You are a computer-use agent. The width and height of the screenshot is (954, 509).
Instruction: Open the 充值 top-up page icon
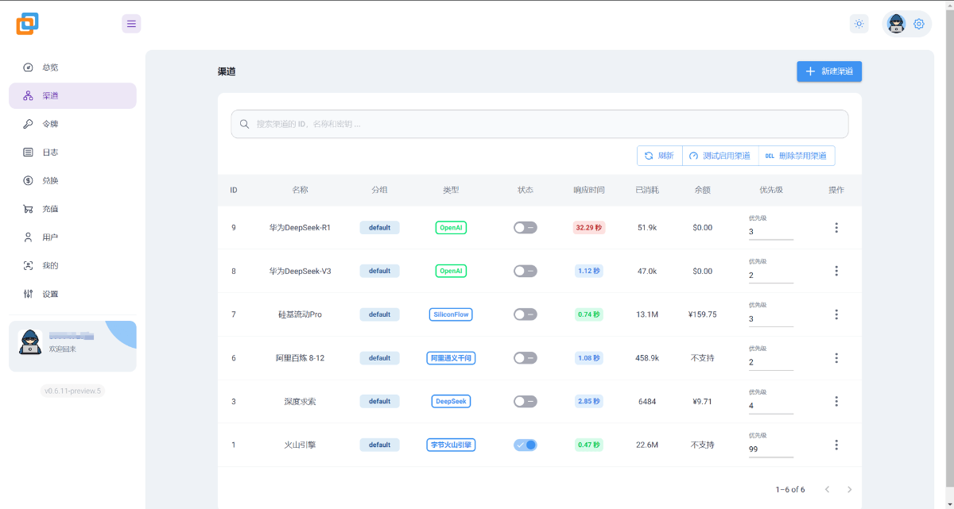[29, 208]
